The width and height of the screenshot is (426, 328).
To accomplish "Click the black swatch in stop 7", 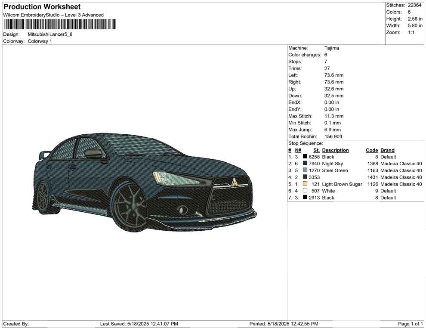I will (x=305, y=198).
